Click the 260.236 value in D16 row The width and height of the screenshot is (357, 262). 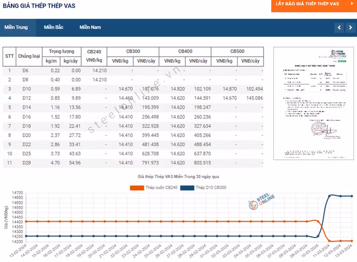[x=202, y=117]
